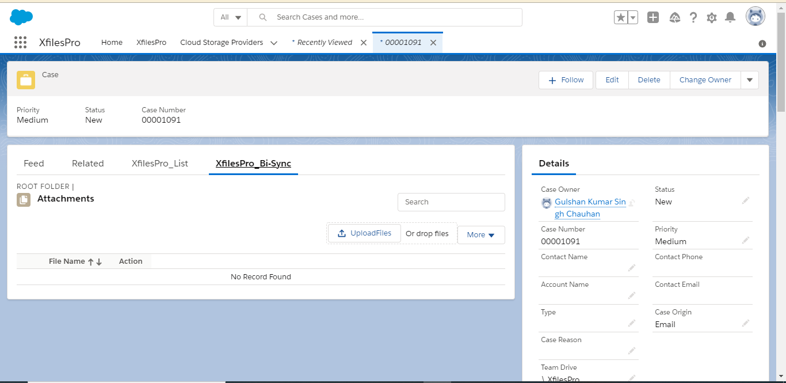
Task: Edit the Priority field pencil
Action: coord(746,240)
